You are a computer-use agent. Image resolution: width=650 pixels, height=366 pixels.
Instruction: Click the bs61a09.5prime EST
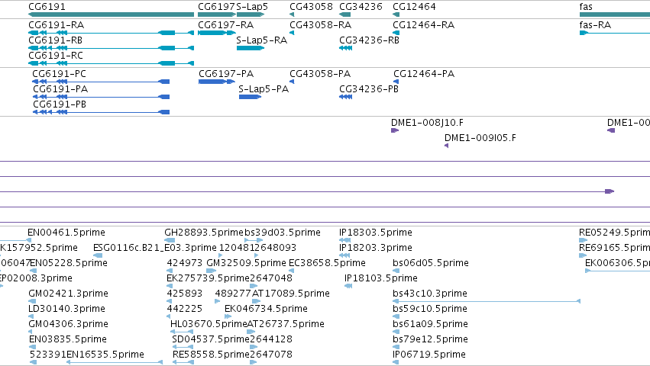pyautogui.click(x=396, y=332)
